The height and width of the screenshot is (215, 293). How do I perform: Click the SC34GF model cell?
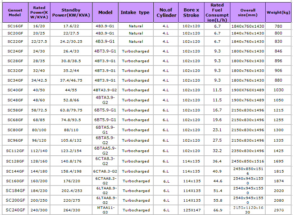point(15,80)
